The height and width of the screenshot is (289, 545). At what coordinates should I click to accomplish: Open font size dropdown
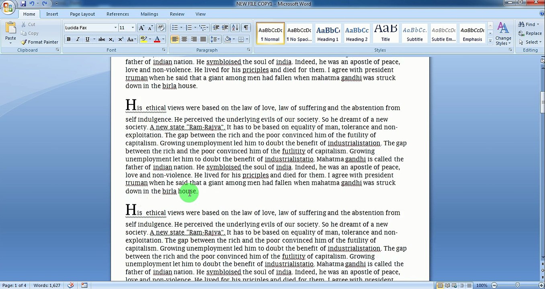coord(133,28)
